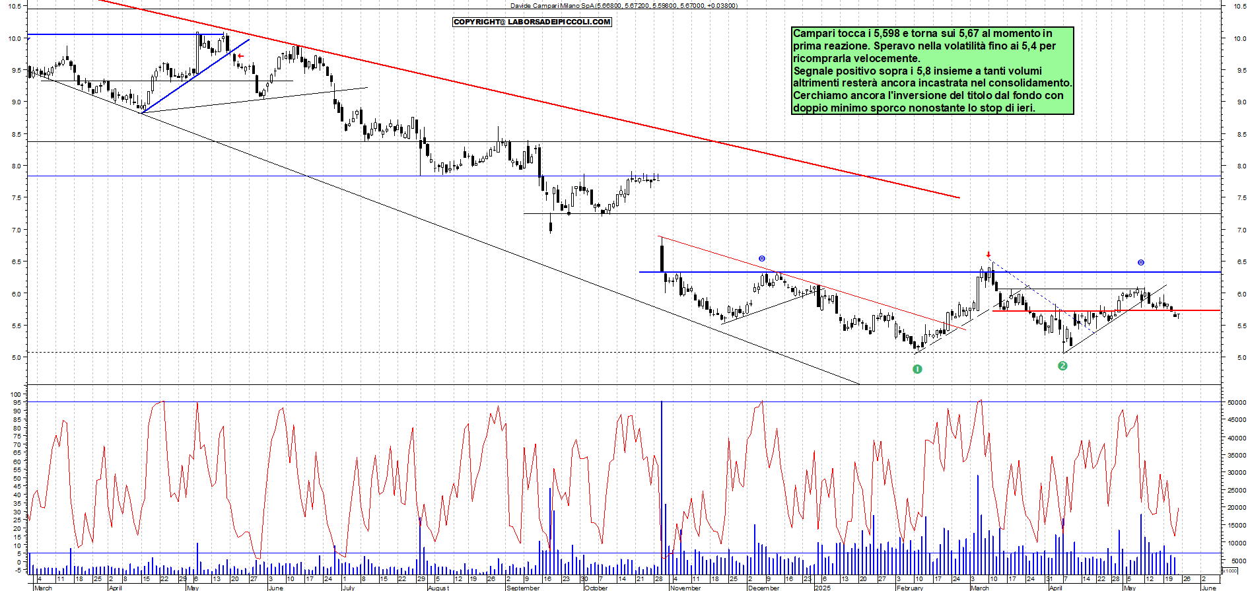The width and height of the screenshot is (1248, 591).
Task: Click the small red arrow near May 2024 candles
Action: (x=241, y=56)
